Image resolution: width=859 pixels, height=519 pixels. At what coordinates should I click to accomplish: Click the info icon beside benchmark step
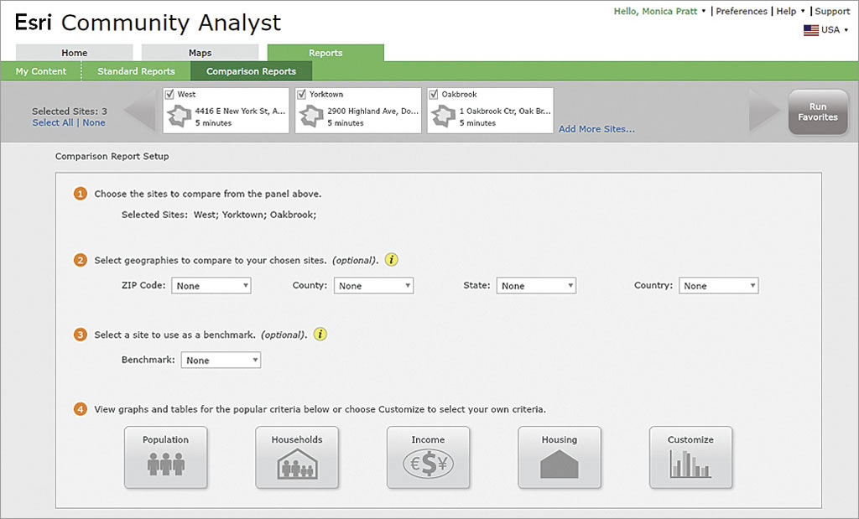[320, 335]
